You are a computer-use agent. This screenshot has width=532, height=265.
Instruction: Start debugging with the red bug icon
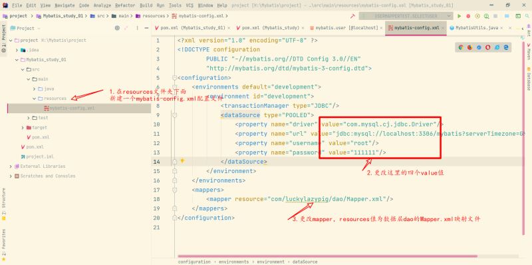(468, 16)
